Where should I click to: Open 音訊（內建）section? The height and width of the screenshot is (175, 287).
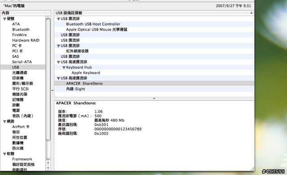[23, 116]
